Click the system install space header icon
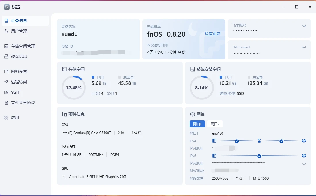The image size is (316, 196). [x=193, y=69]
